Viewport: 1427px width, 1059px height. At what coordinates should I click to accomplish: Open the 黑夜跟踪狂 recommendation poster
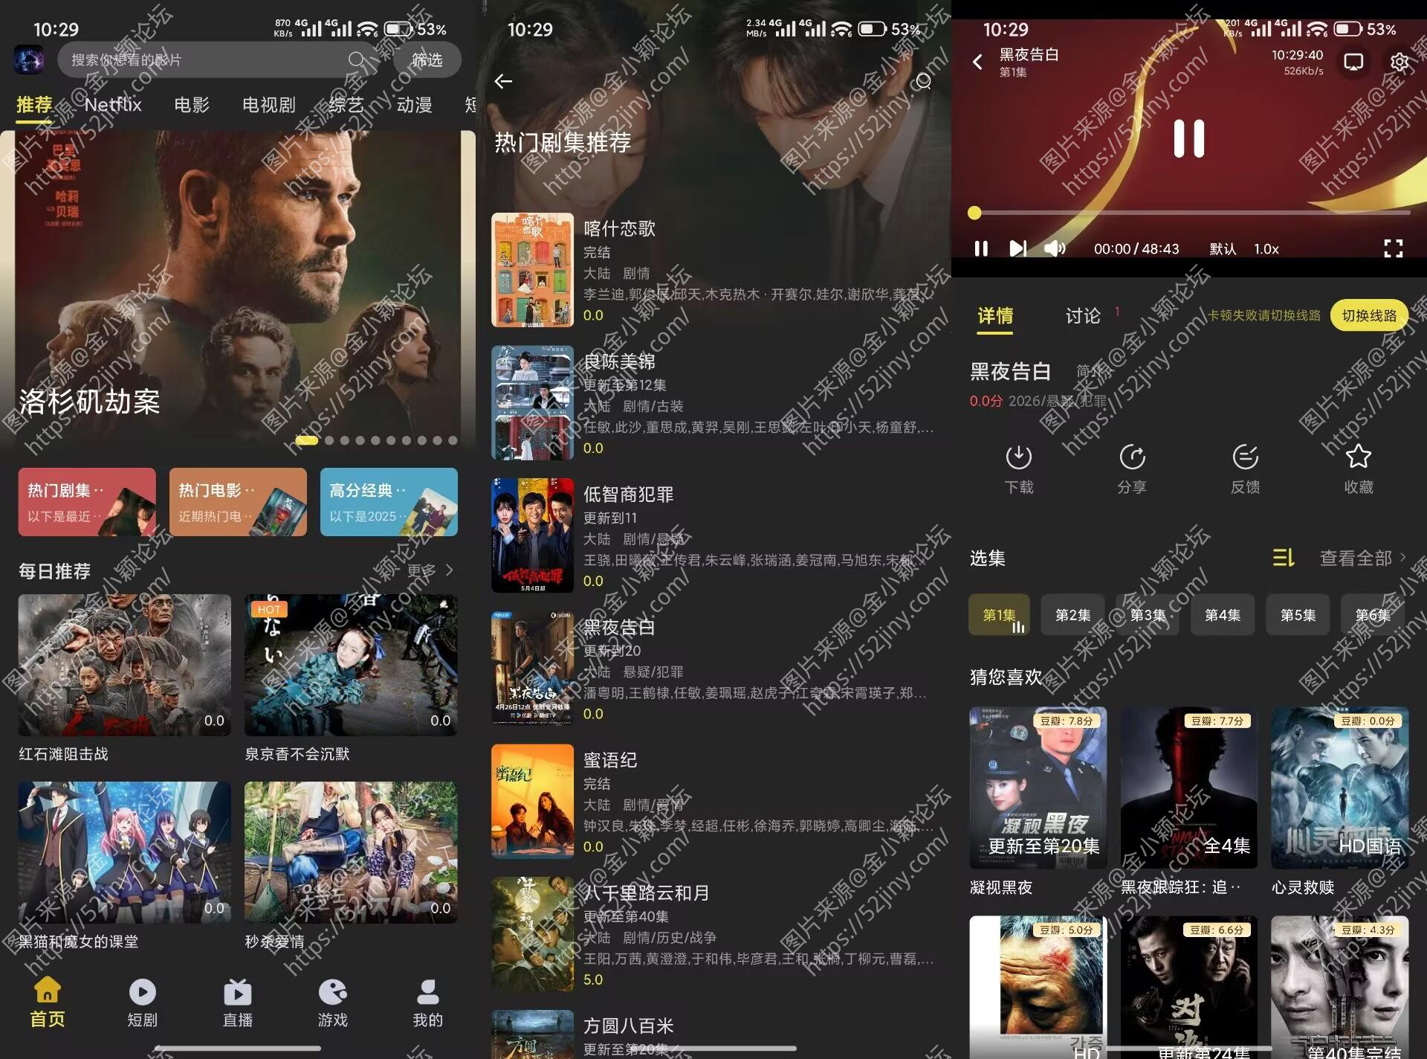[x=1189, y=788]
